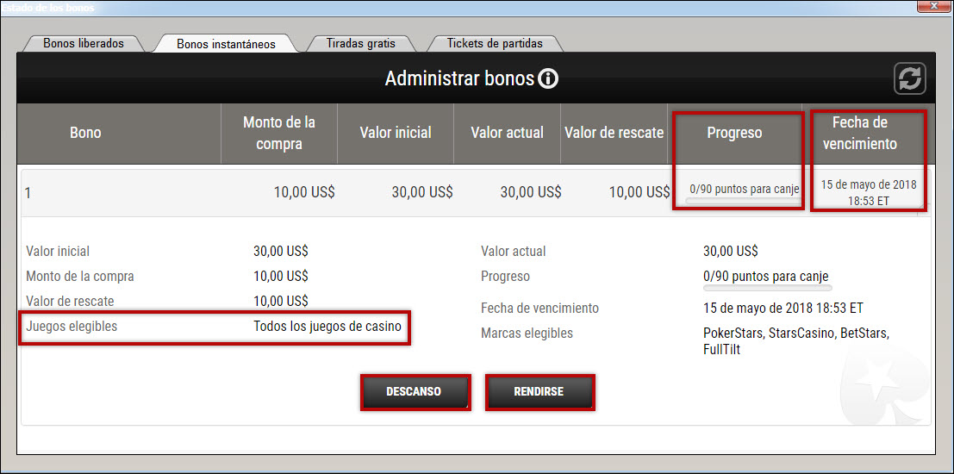Click the DESCANSO button
Image resolution: width=954 pixels, height=474 pixels.
(414, 392)
